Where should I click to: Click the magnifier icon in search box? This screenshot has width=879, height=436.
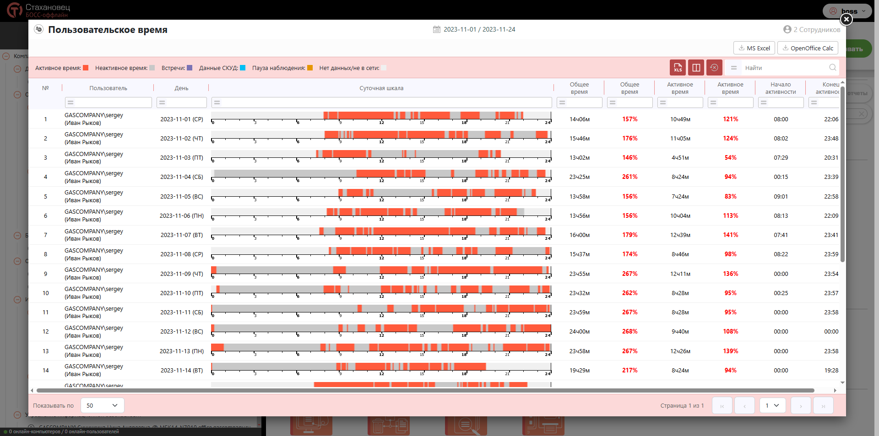832,68
